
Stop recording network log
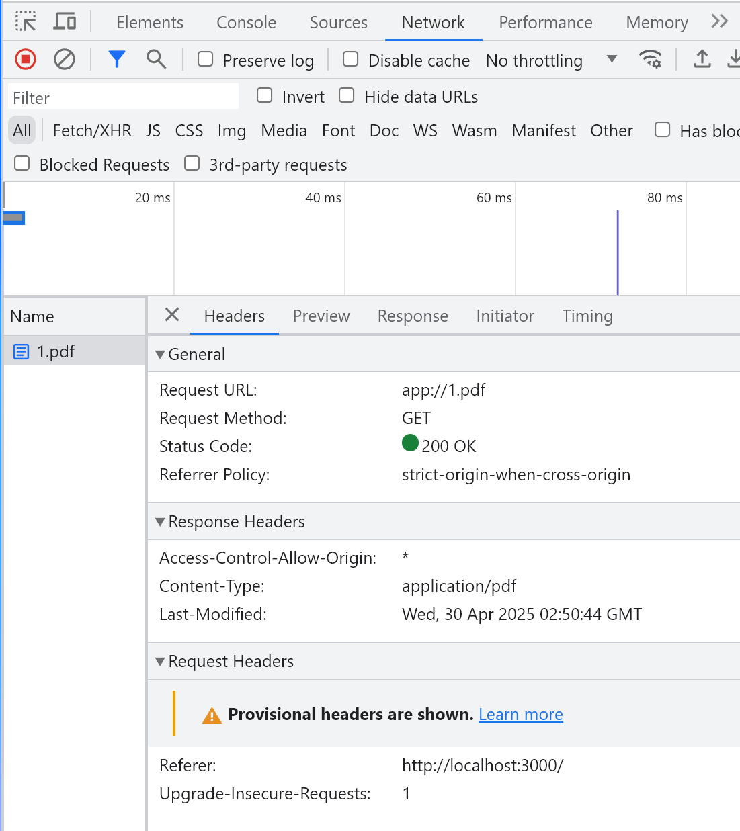click(26, 60)
